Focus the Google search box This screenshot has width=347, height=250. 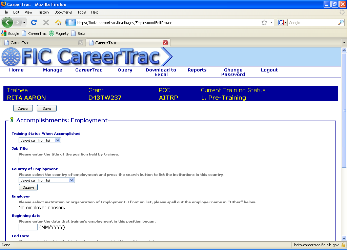click(x=313, y=23)
